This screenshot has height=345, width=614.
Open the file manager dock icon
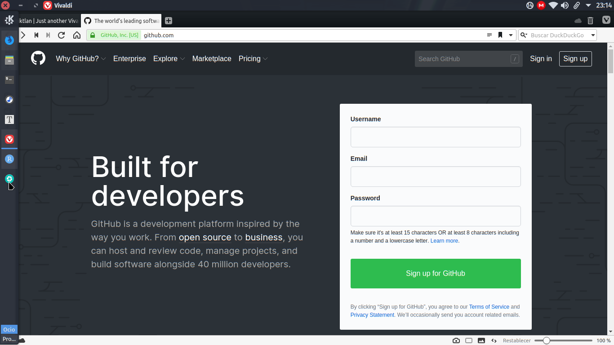[x=9, y=60]
